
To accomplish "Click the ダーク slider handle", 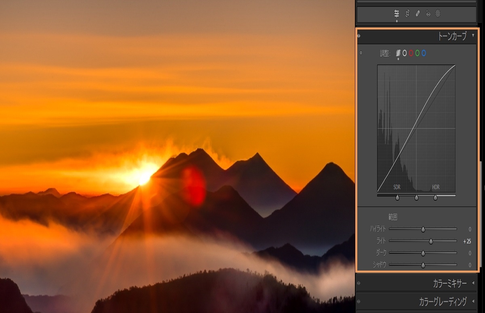I will click(x=423, y=253).
